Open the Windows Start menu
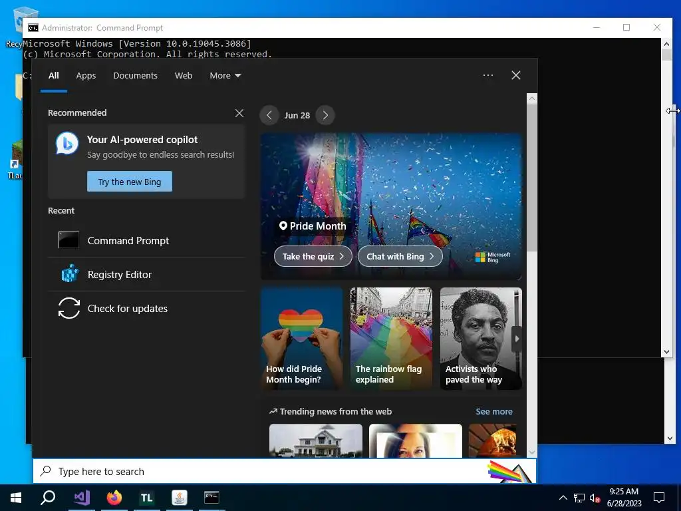The height and width of the screenshot is (511, 681). (16, 498)
